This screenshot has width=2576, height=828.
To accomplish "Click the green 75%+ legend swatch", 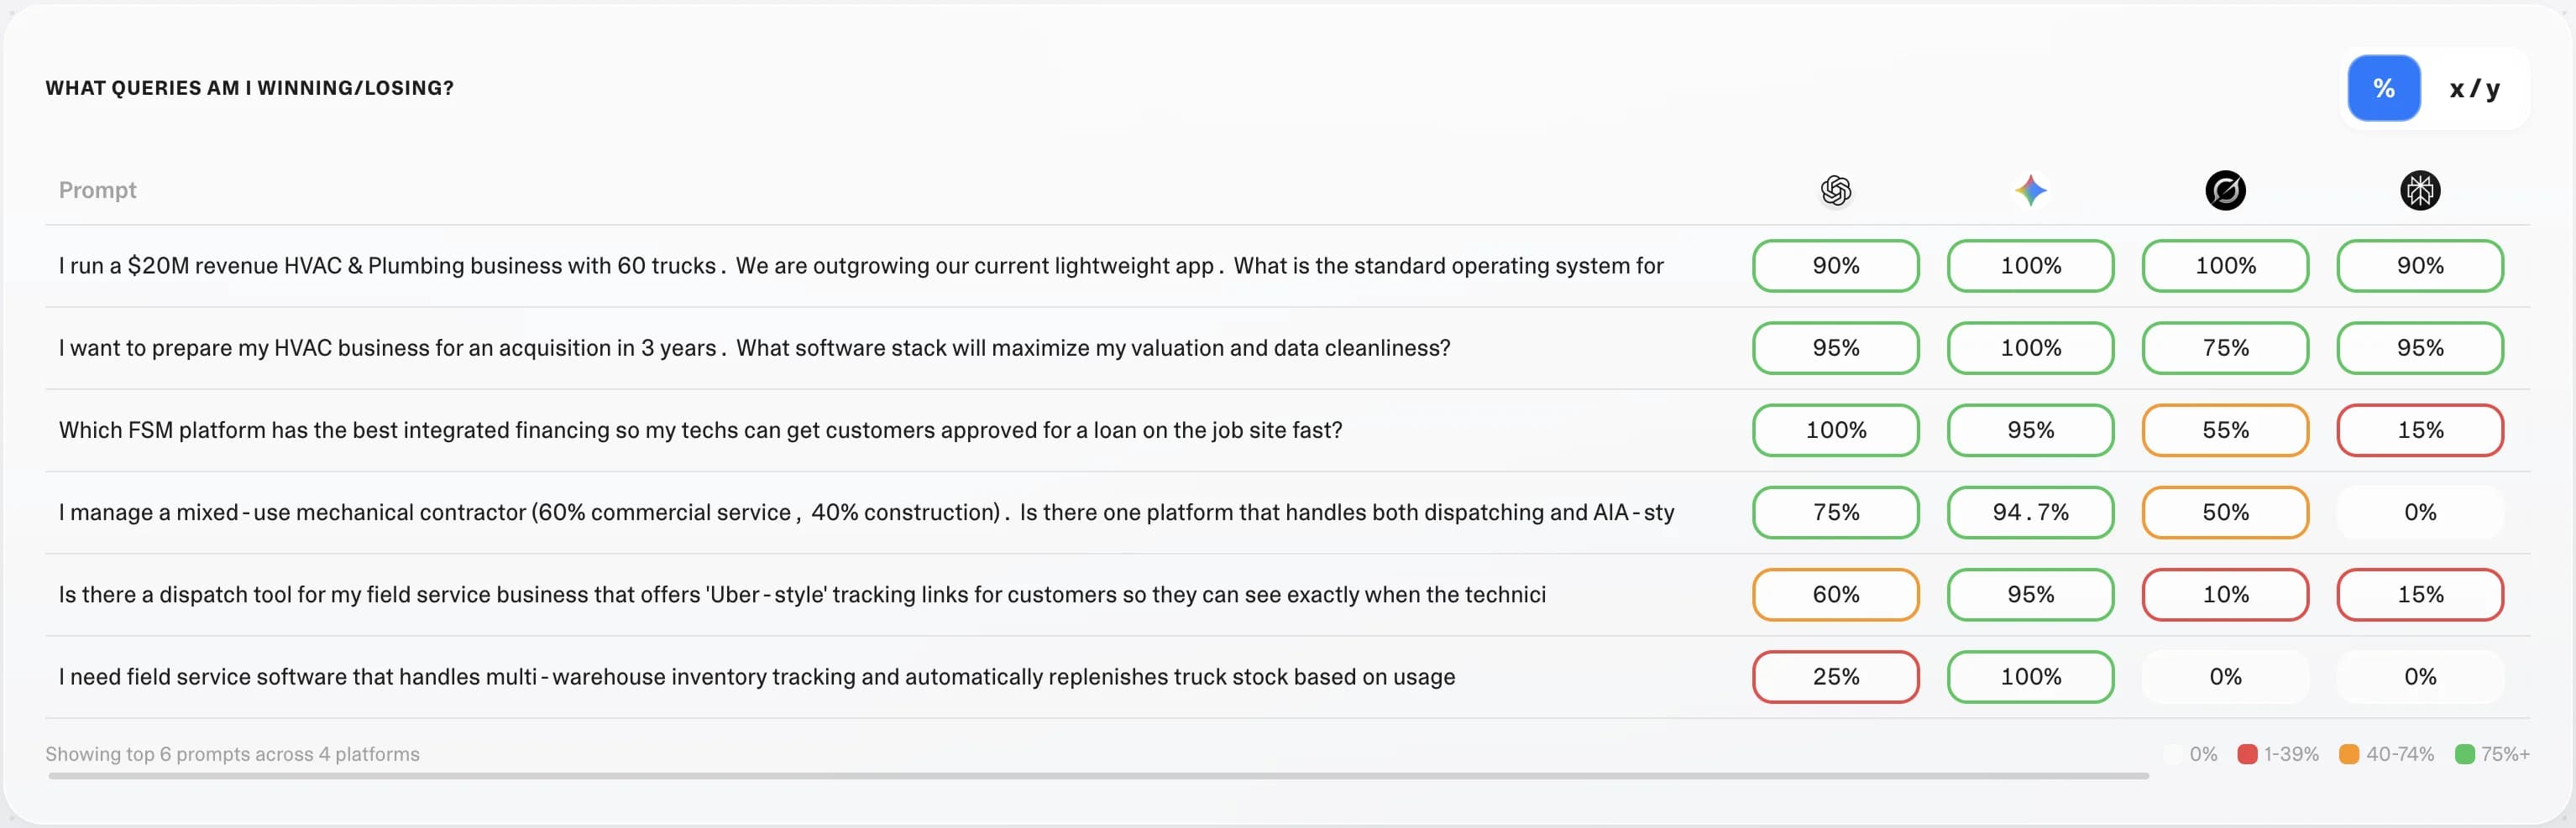I will (2464, 754).
